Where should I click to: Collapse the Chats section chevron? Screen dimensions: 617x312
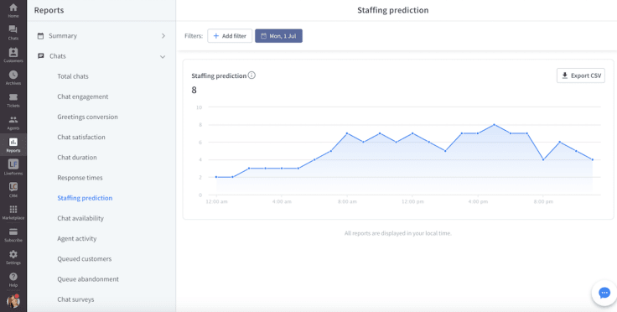pyautogui.click(x=163, y=57)
